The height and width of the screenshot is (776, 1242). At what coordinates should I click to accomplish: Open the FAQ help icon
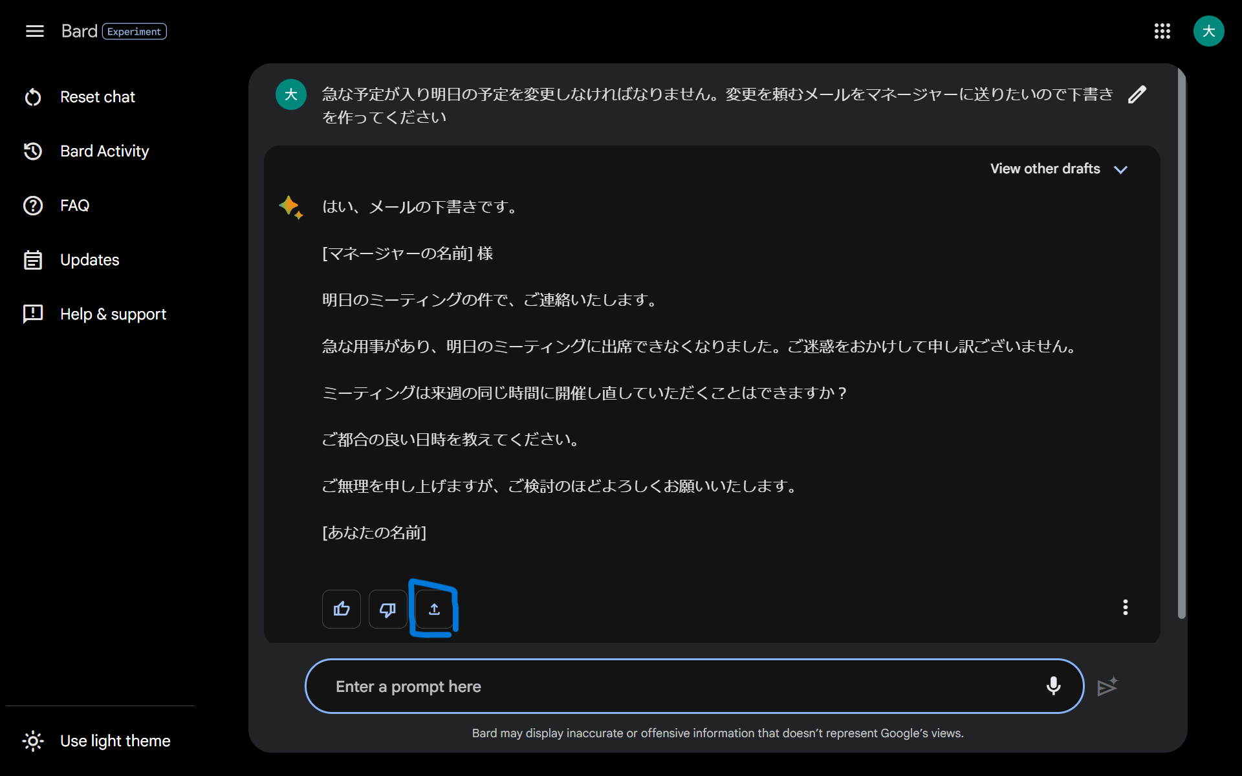pyautogui.click(x=33, y=205)
